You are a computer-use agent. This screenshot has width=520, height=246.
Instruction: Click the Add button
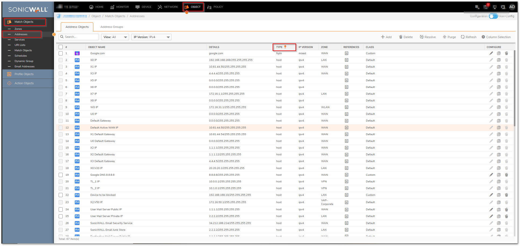pyautogui.click(x=386, y=37)
